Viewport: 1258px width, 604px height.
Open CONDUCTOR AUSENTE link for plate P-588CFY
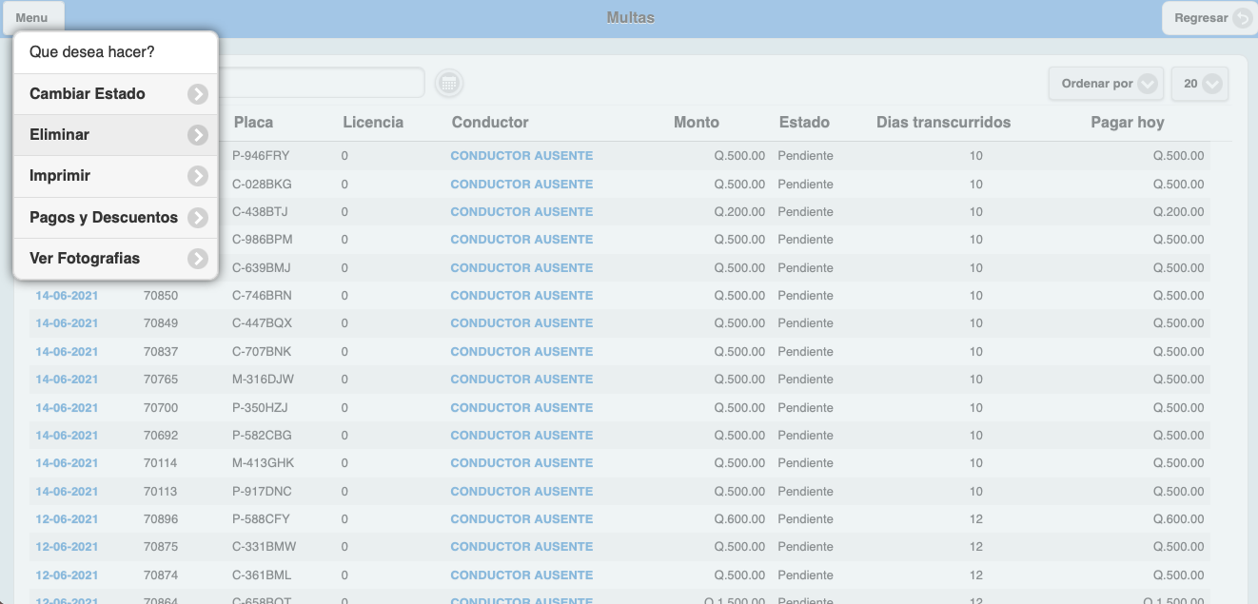[521, 519]
